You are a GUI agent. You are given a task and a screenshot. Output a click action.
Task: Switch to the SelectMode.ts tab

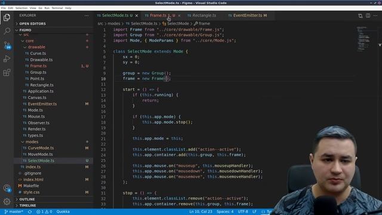117,16
